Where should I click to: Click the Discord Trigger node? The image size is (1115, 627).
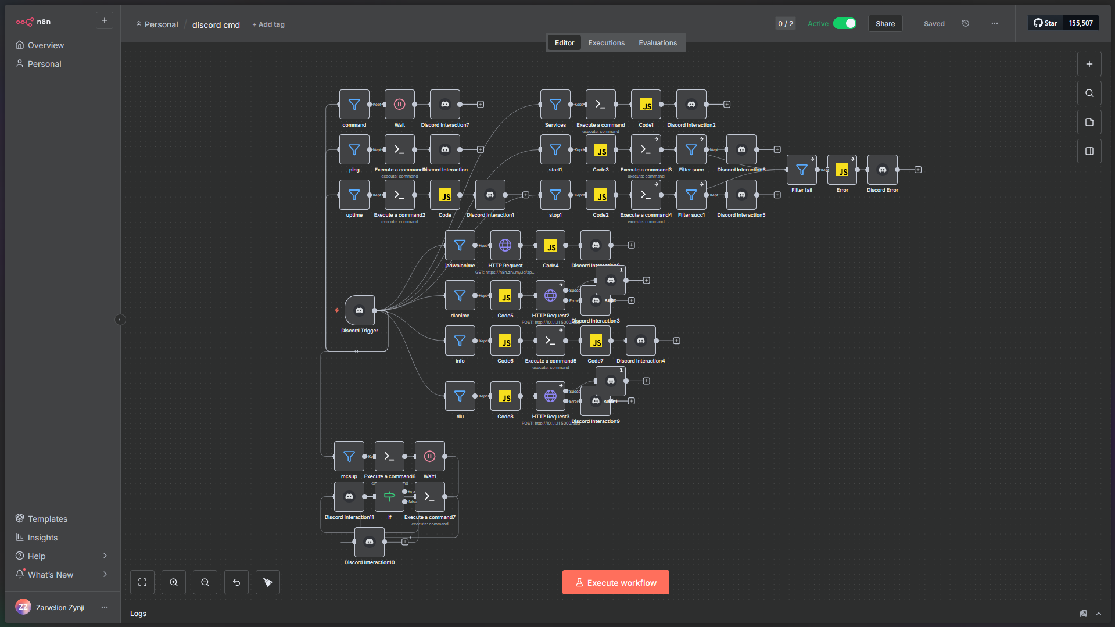[359, 310]
